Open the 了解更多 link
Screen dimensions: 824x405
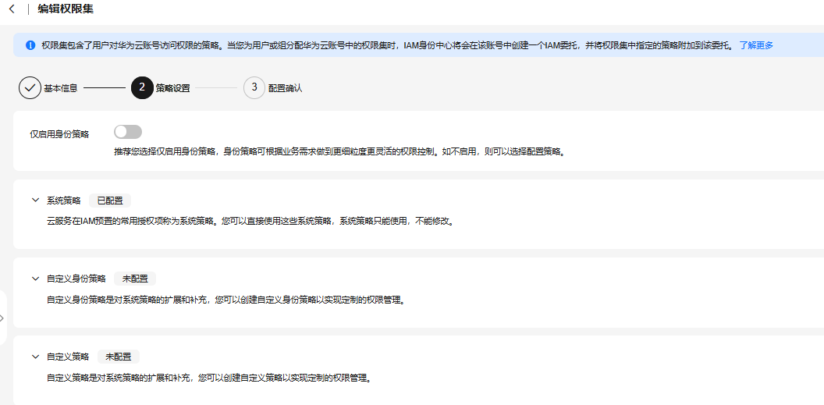[x=756, y=45]
